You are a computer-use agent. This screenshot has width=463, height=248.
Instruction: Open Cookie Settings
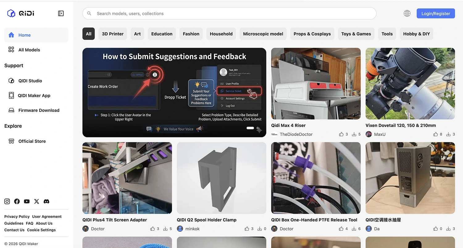tap(41, 230)
